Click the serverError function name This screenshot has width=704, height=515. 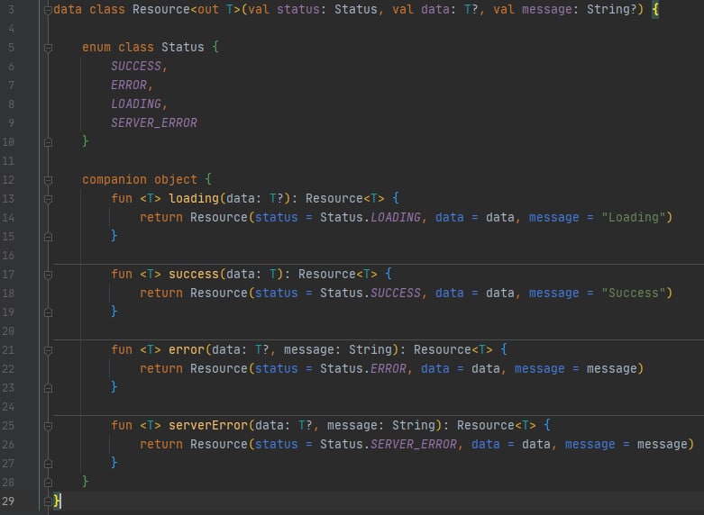click(208, 425)
